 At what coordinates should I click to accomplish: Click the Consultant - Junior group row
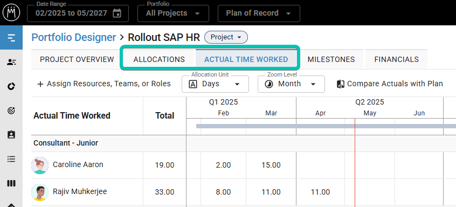coord(244,143)
